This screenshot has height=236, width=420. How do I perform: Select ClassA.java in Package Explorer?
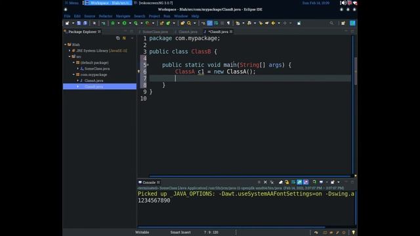[x=94, y=81]
